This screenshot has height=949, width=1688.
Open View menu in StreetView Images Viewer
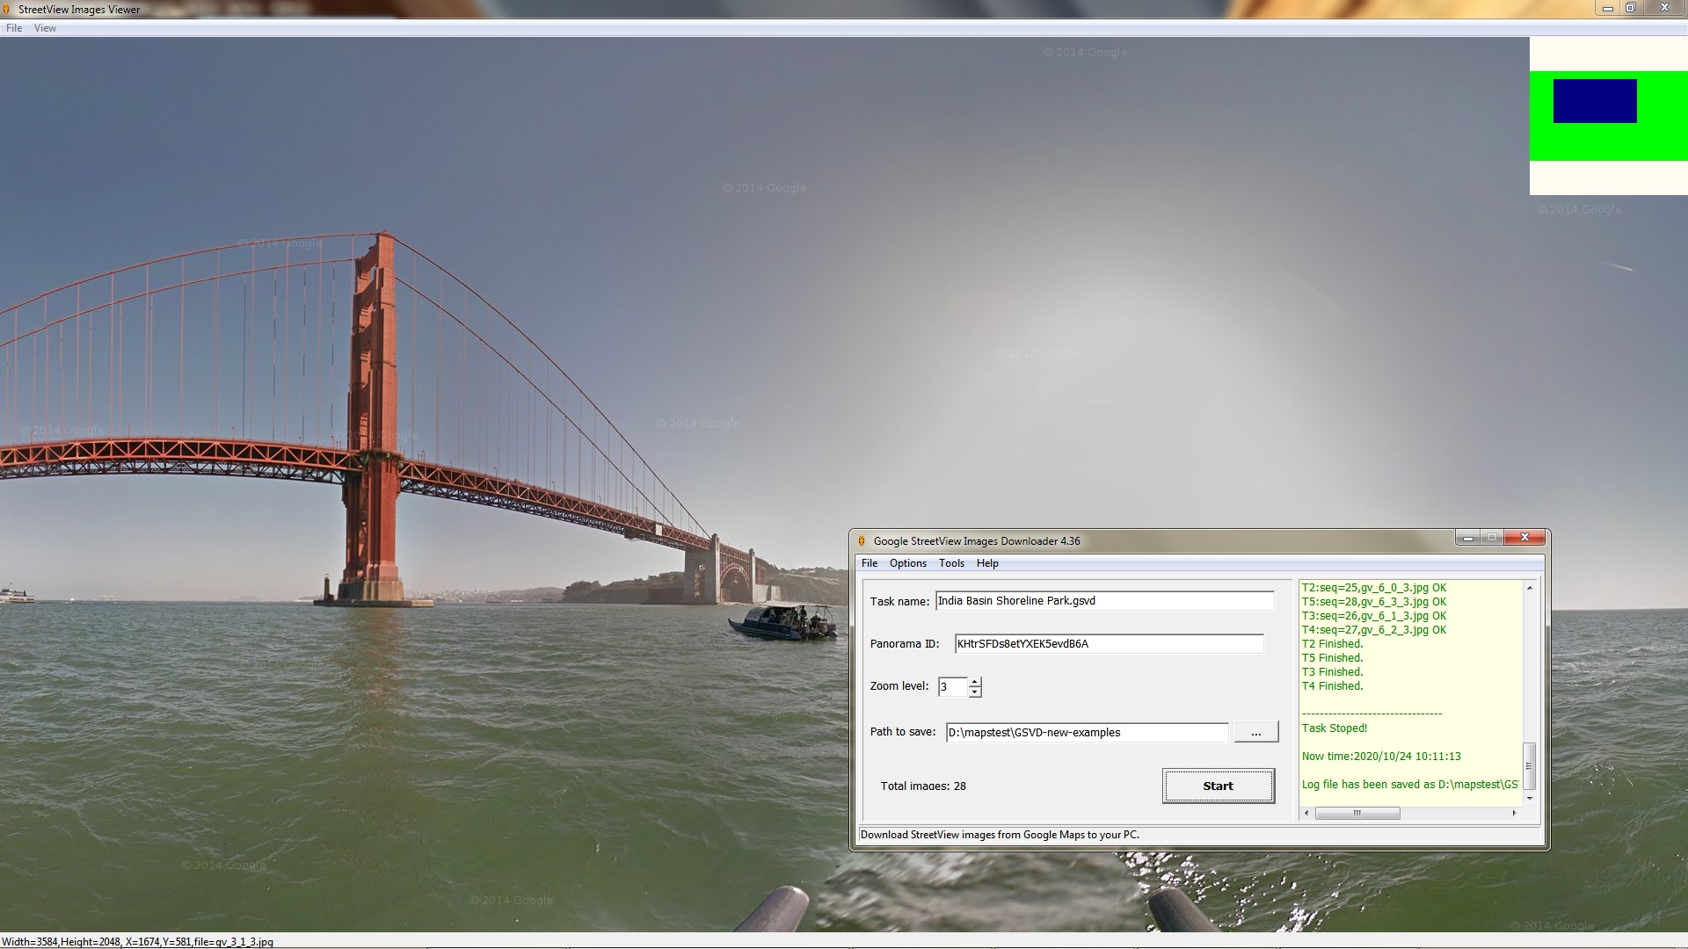pyautogui.click(x=45, y=28)
